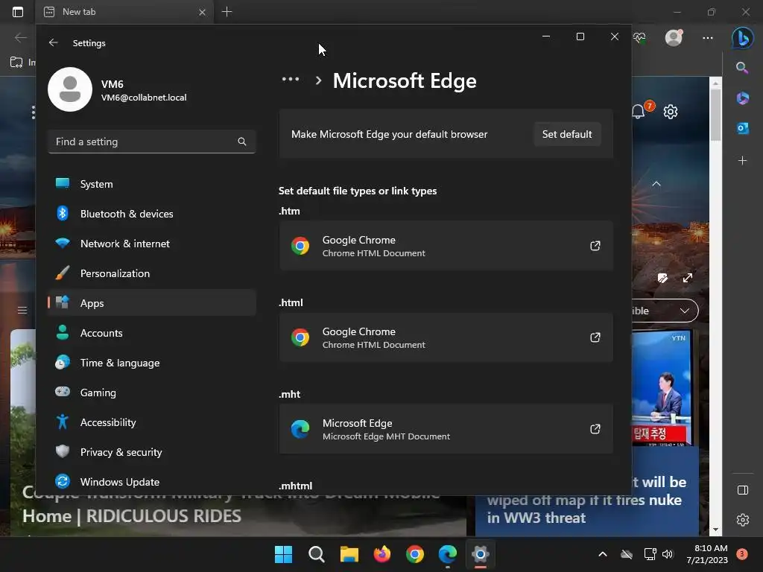Open Accounts settings
This screenshot has width=763, height=572.
[152, 333]
